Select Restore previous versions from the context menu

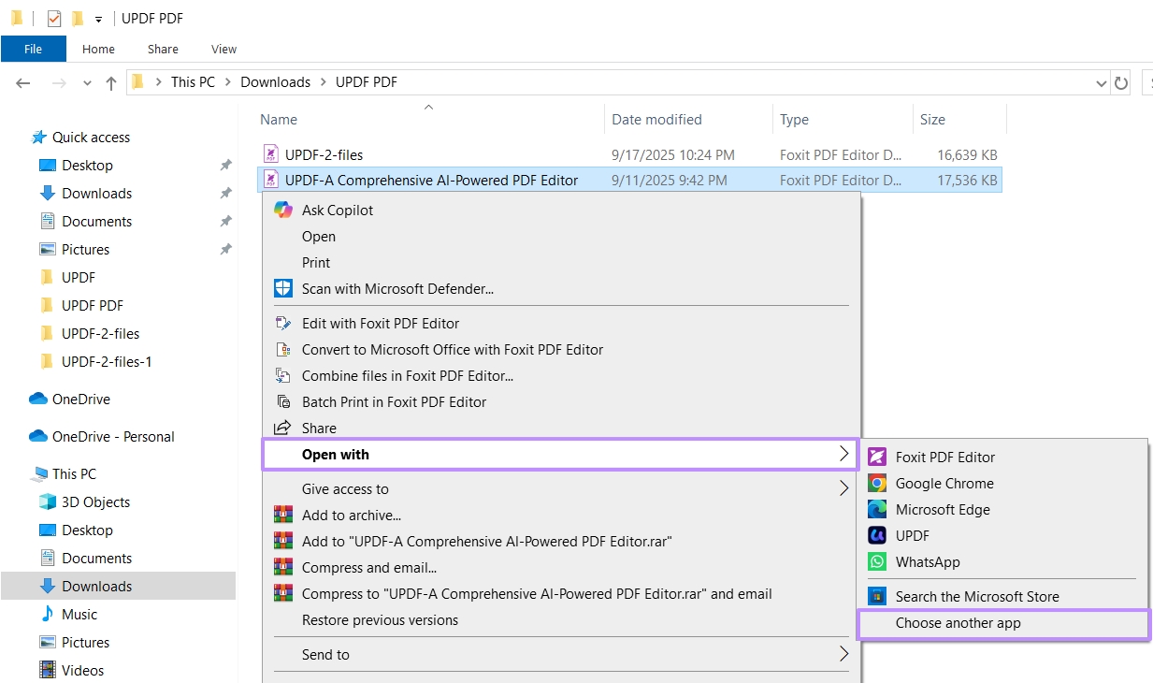[382, 619]
